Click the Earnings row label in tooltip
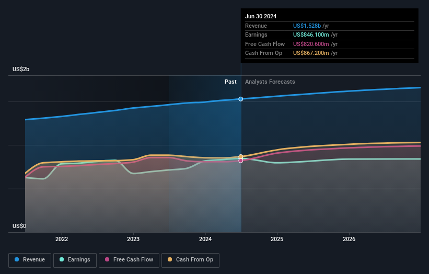 [256, 35]
